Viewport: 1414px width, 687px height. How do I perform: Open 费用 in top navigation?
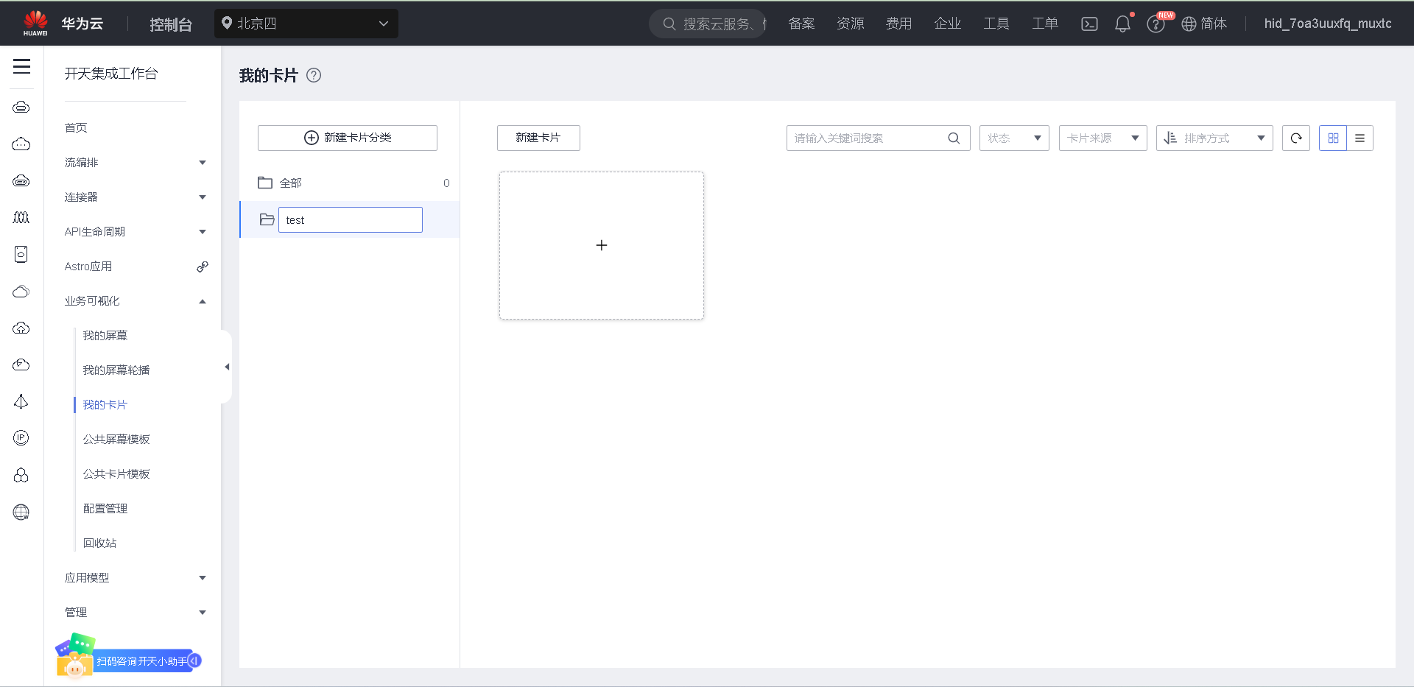tap(898, 24)
